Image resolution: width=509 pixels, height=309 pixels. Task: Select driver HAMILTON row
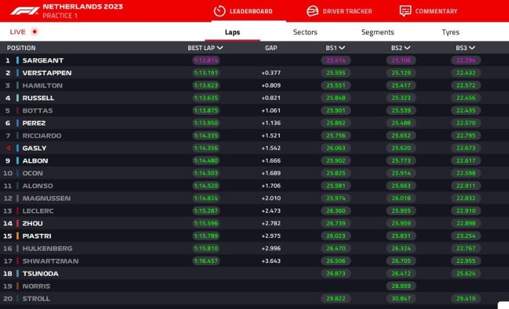[254, 85]
